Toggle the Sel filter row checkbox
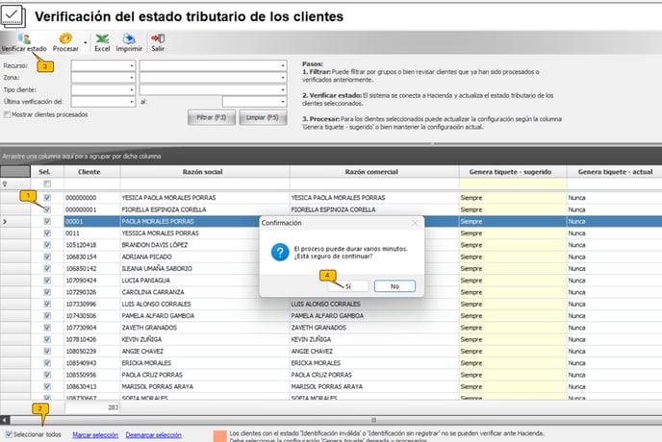The width and height of the screenshot is (662, 442). click(x=47, y=184)
